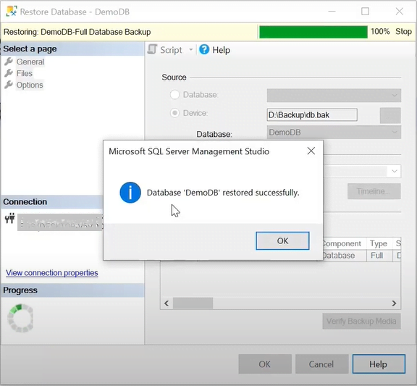417x386 pixels.
Task: Click the bottom Help button
Action: 379,364
